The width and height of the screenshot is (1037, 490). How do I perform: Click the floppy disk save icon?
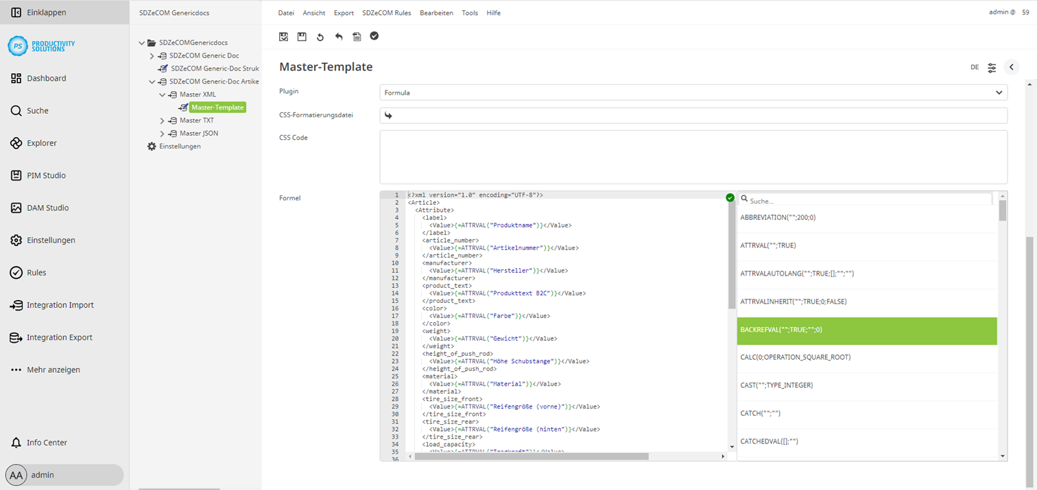click(302, 36)
